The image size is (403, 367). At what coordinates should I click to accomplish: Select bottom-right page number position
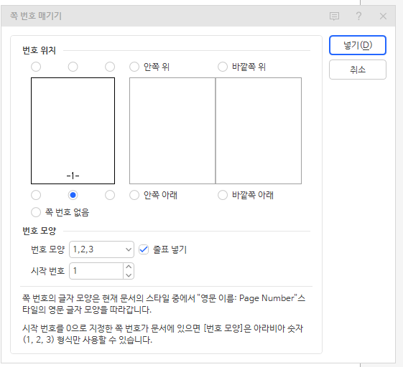pos(110,195)
